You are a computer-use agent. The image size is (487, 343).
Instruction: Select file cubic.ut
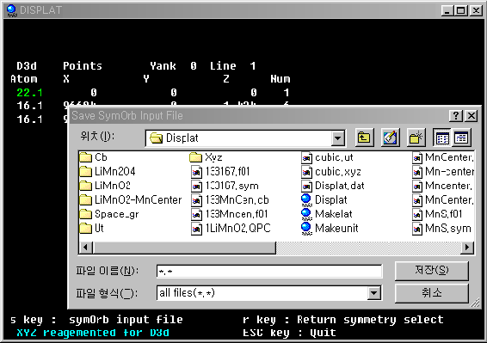[327, 157]
